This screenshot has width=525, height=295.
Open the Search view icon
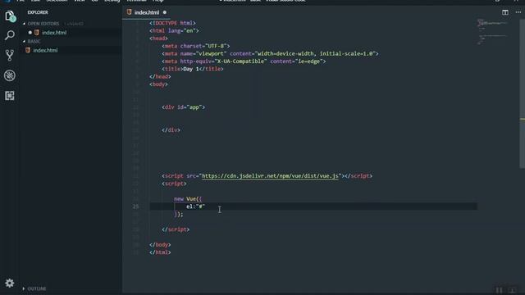pos(10,35)
